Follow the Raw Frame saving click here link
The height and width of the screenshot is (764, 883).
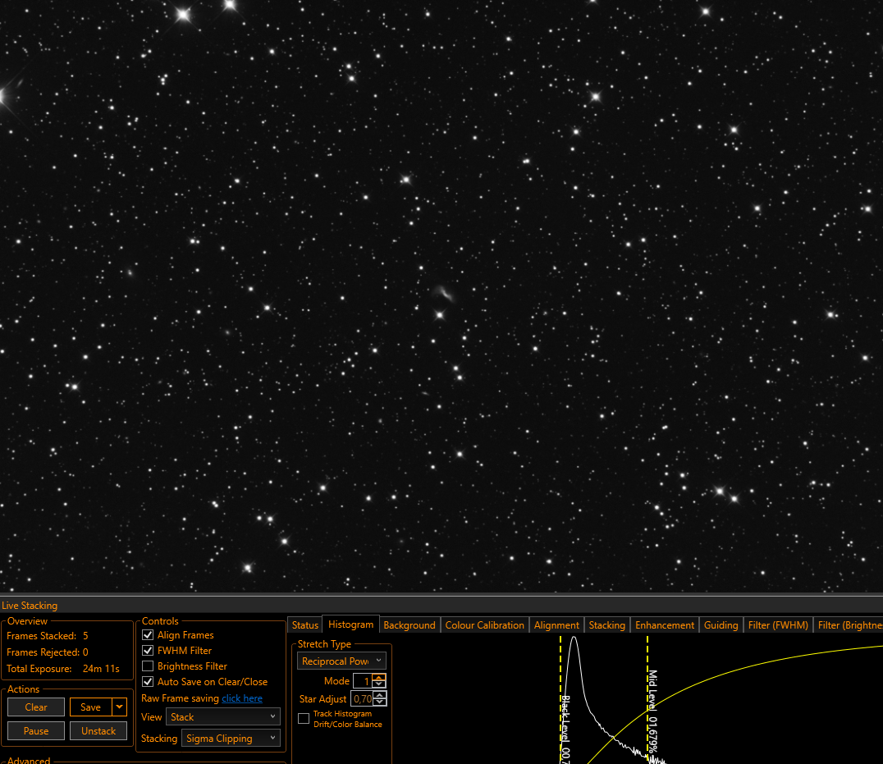[242, 698]
